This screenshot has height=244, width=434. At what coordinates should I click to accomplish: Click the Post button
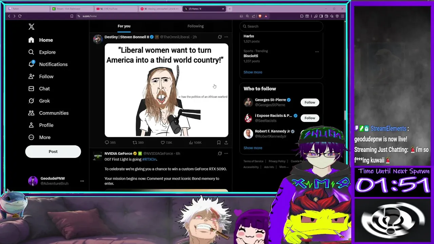tap(53, 151)
